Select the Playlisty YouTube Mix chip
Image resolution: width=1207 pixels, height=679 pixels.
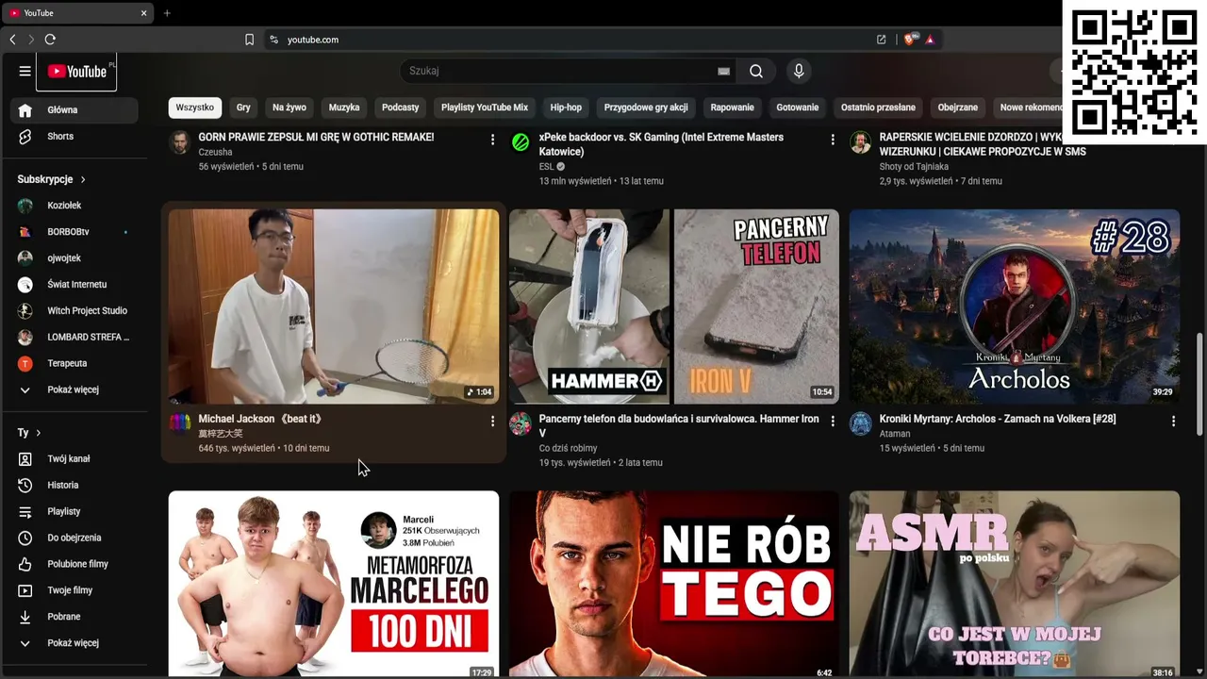point(485,108)
